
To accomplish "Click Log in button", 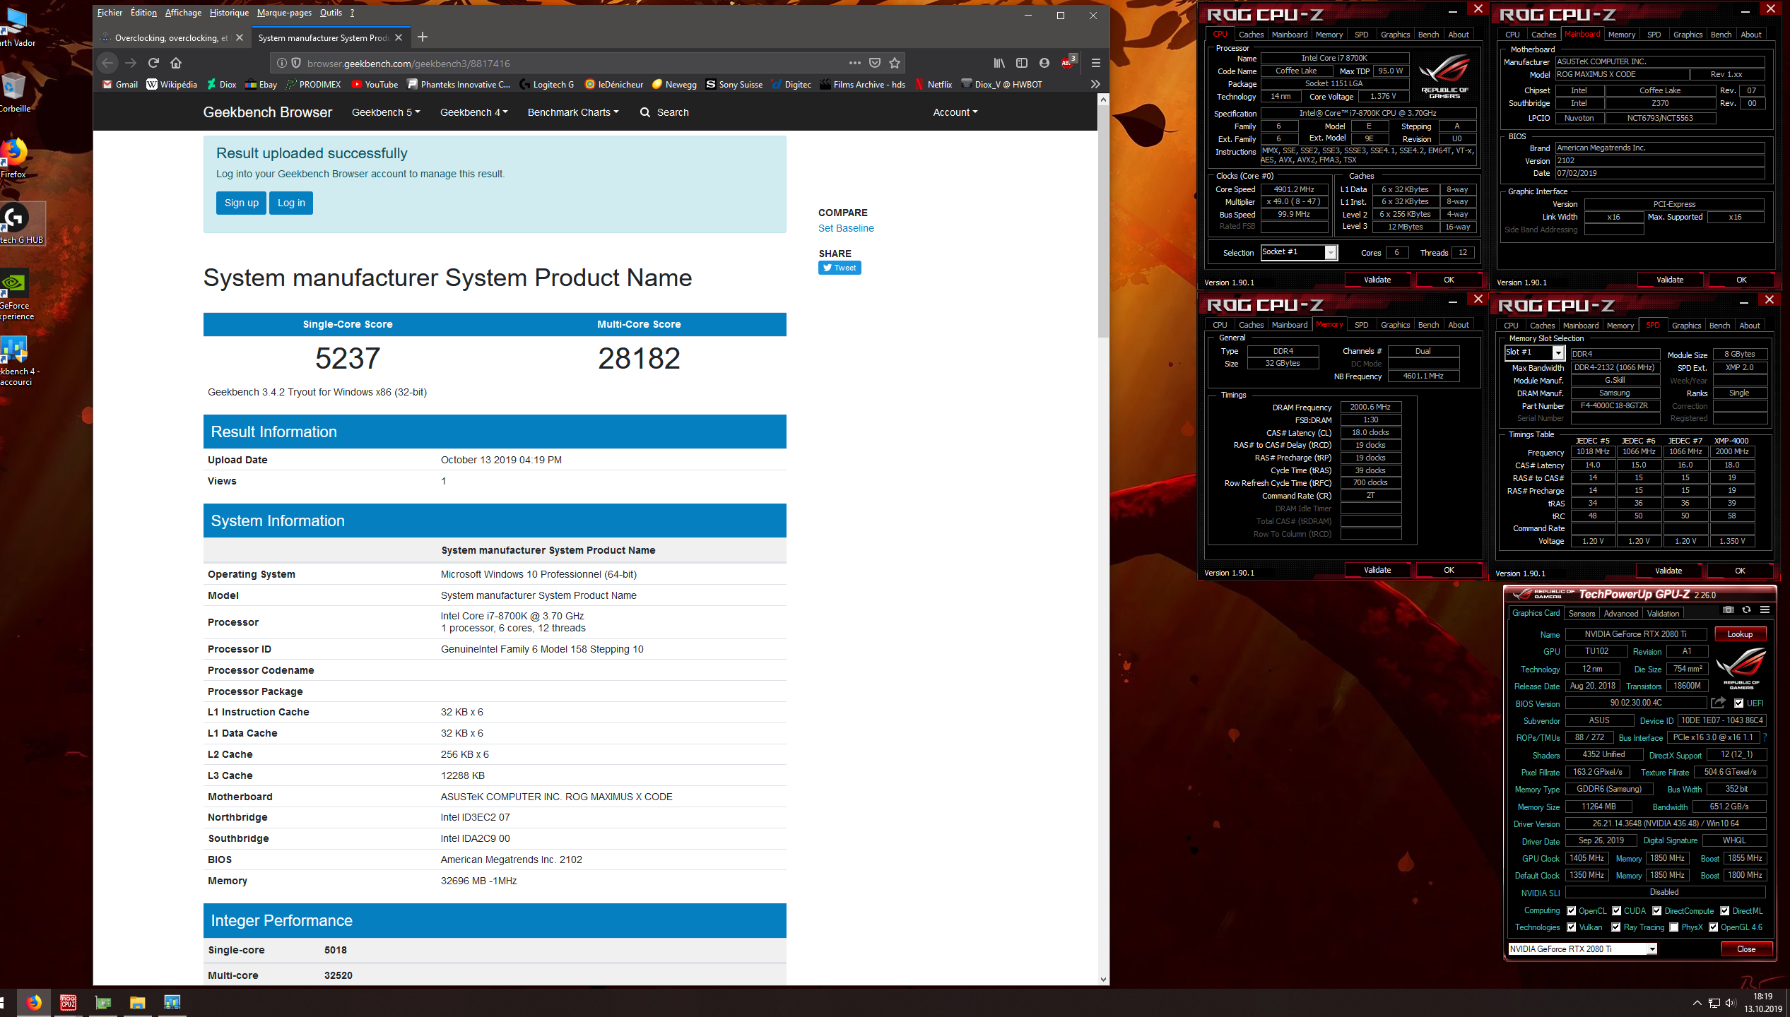I will point(291,203).
